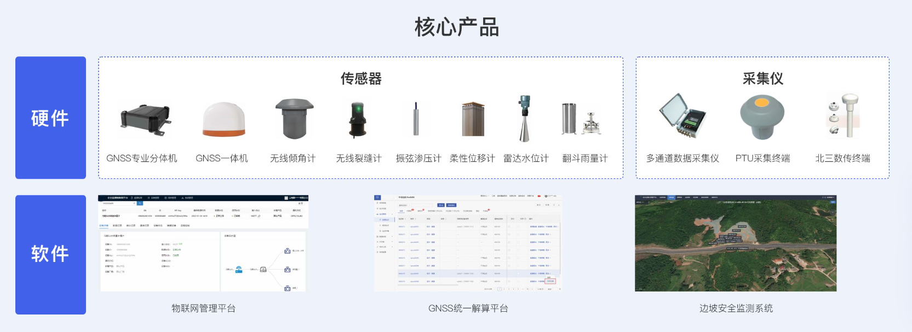Open the 边坡安全监测系统 map screenshot
The image size is (912, 332).
(x=736, y=243)
